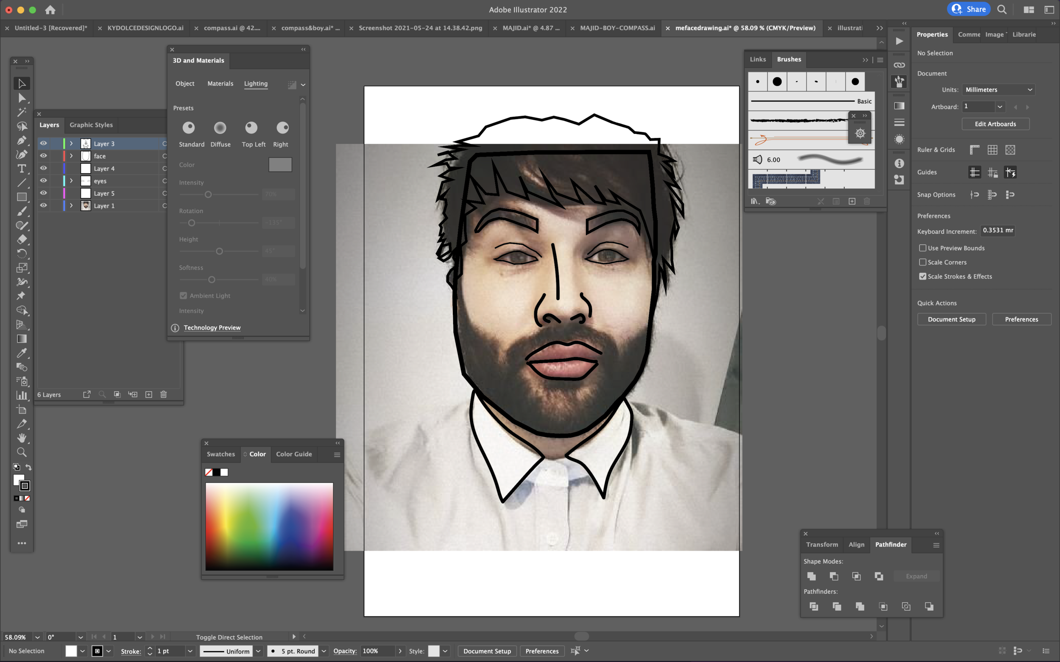
Task: Open the zoom level dropdown
Action: click(x=37, y=637)
